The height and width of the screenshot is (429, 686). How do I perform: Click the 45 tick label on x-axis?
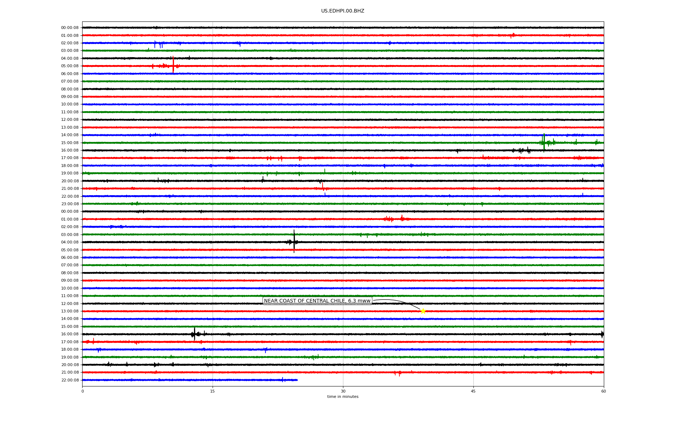pos(473,391)
